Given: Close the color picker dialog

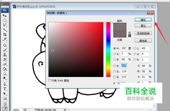Looking at the screenshot, I should click(x=151, y=13).
